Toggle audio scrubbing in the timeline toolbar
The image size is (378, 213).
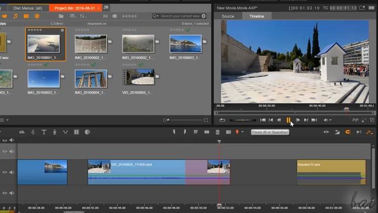[x=359, y=132]
